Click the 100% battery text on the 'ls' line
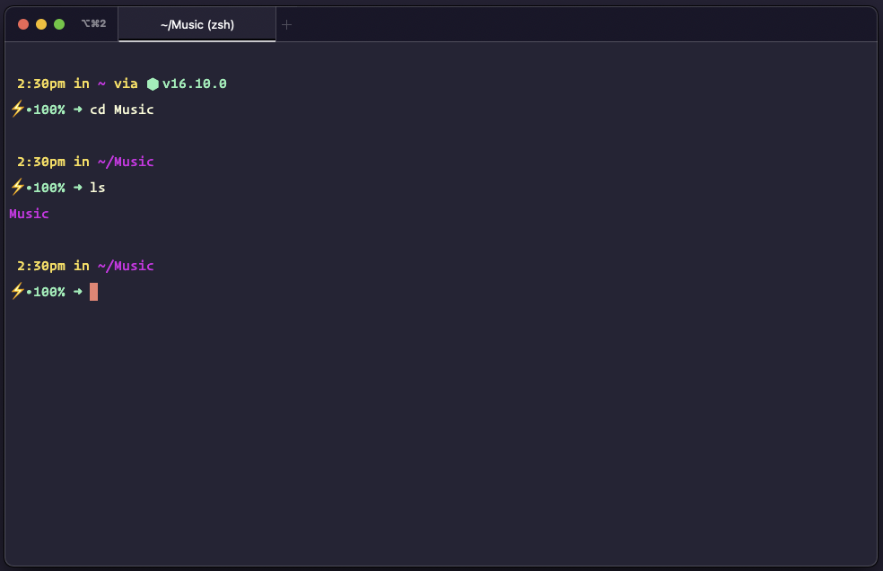 [x=49, y=188]
